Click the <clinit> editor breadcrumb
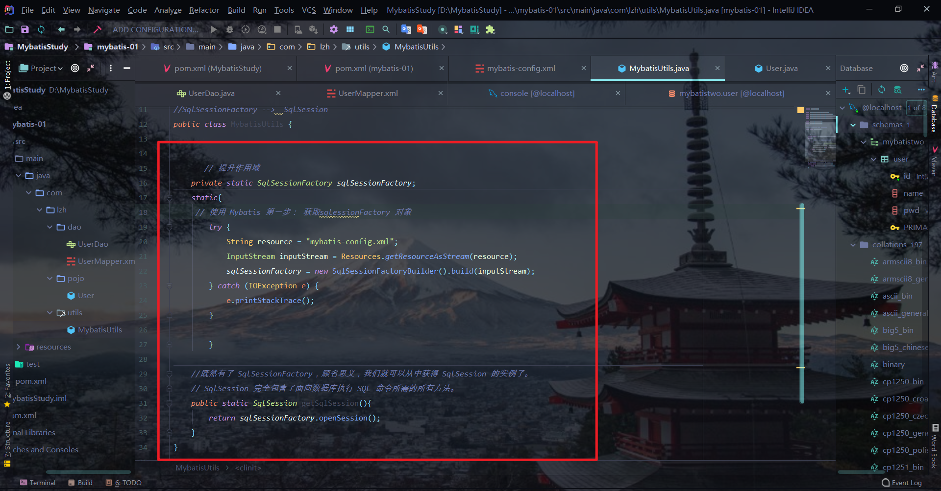 click(x=248, y=468)
